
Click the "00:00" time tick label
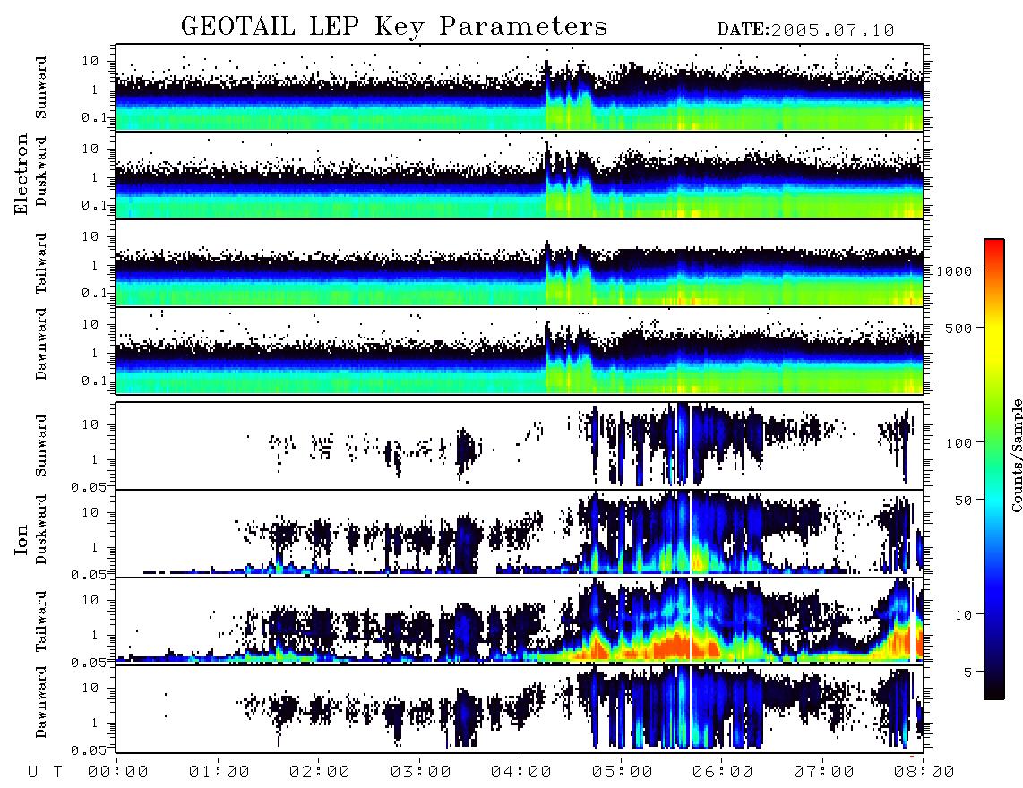[118, 772]
